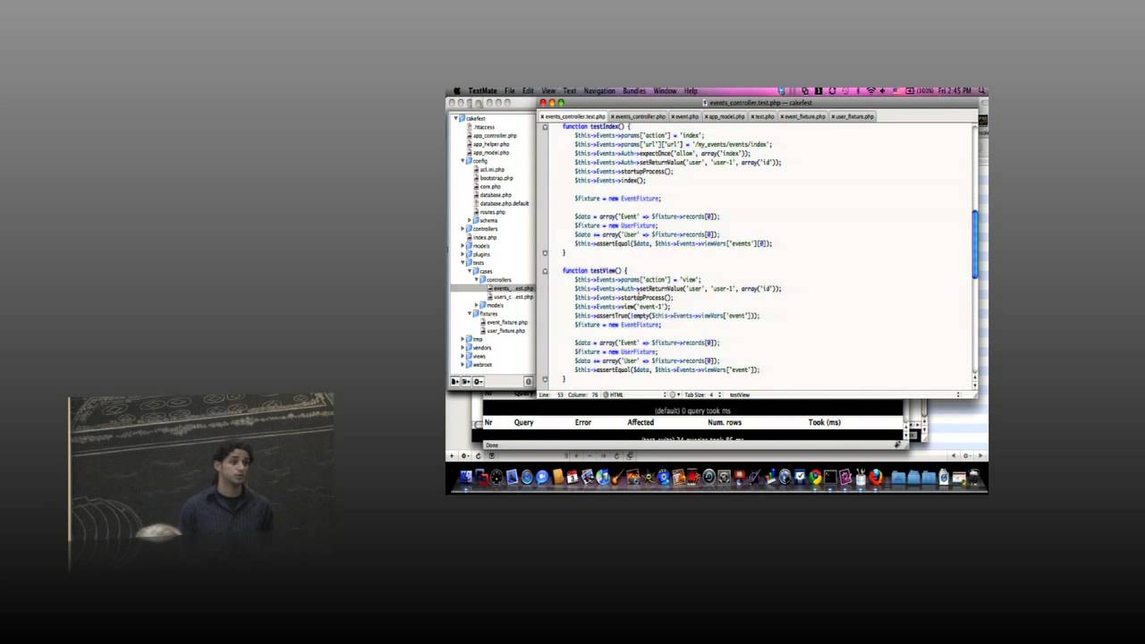Click the new folder button in project drawer

click(x=466, y=381)
